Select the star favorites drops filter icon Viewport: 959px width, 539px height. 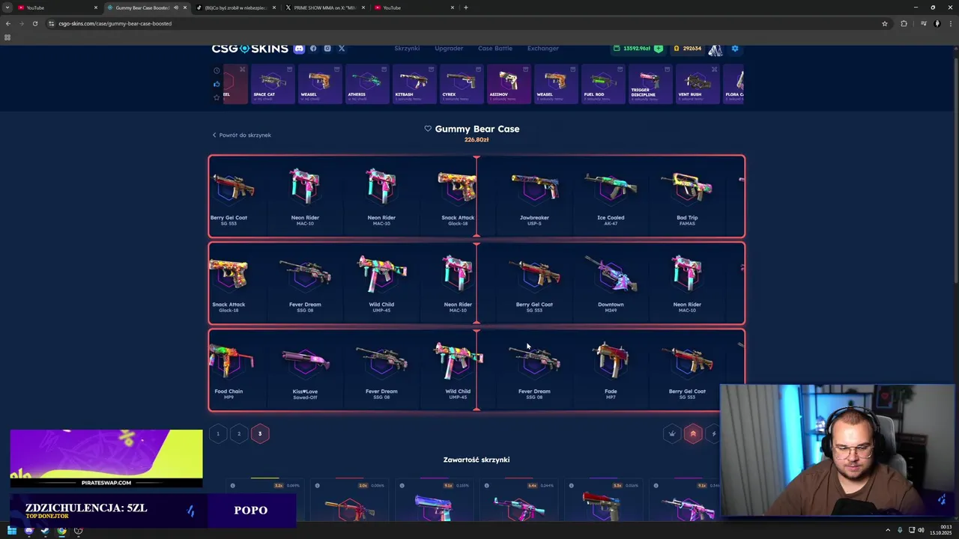click(217, 97)
